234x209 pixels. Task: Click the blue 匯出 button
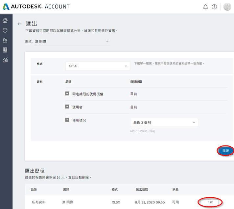click(226, 151)
